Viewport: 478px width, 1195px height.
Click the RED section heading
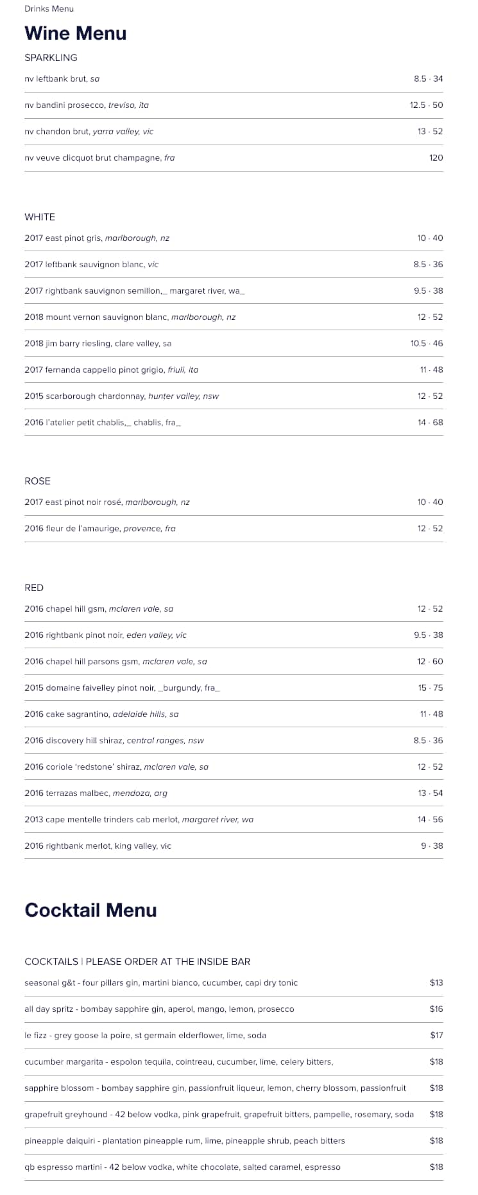point(34,588)
